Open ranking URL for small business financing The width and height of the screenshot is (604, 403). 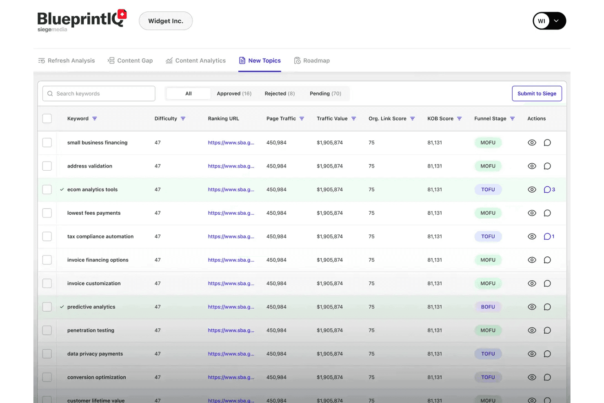(x=231, y=142)
